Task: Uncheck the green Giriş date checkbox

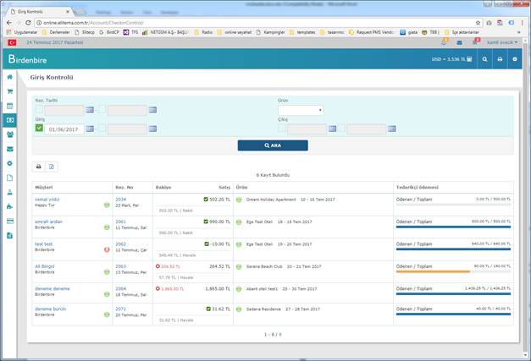Action: [39, 129]
